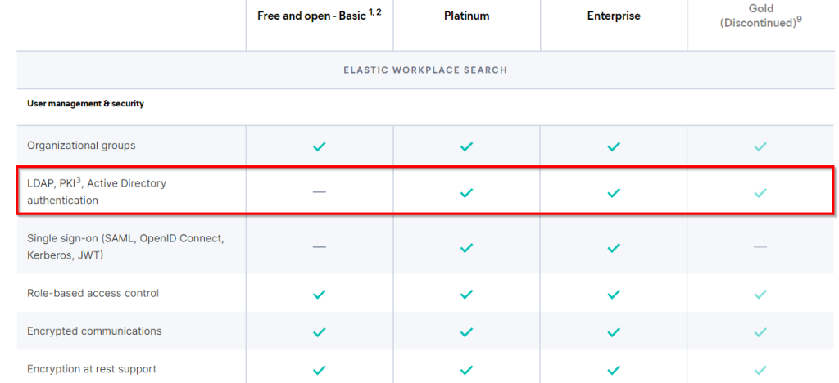Click Encryption at rest checkmark under Platinum

click(x=466, y=370)
